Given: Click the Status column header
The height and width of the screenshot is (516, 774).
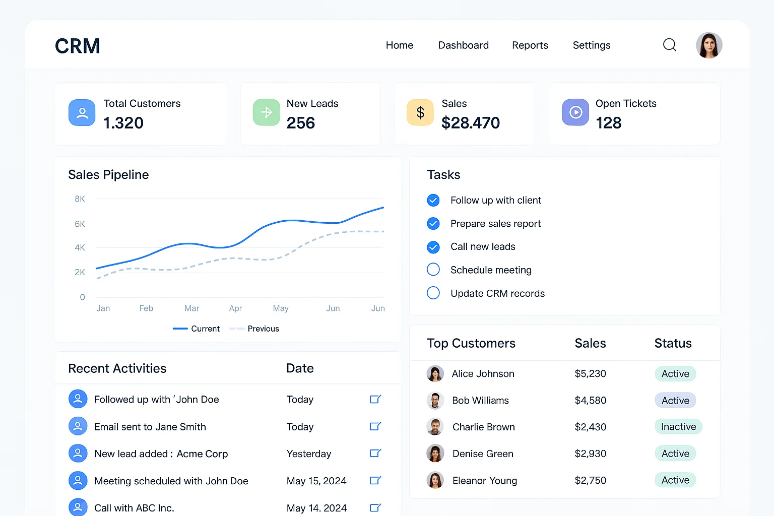Looking at the screenshot, I should tap(673, 343).
